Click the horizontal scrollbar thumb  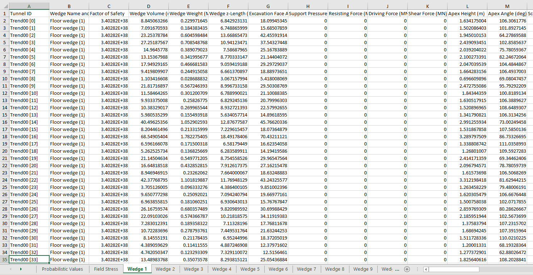(x=454, y=269)
